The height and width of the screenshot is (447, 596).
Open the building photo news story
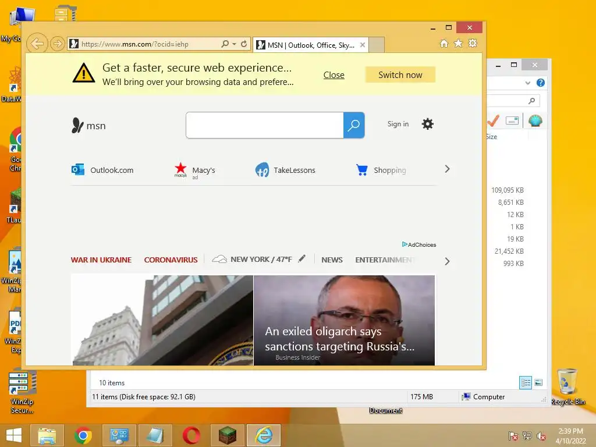point(163,321)
